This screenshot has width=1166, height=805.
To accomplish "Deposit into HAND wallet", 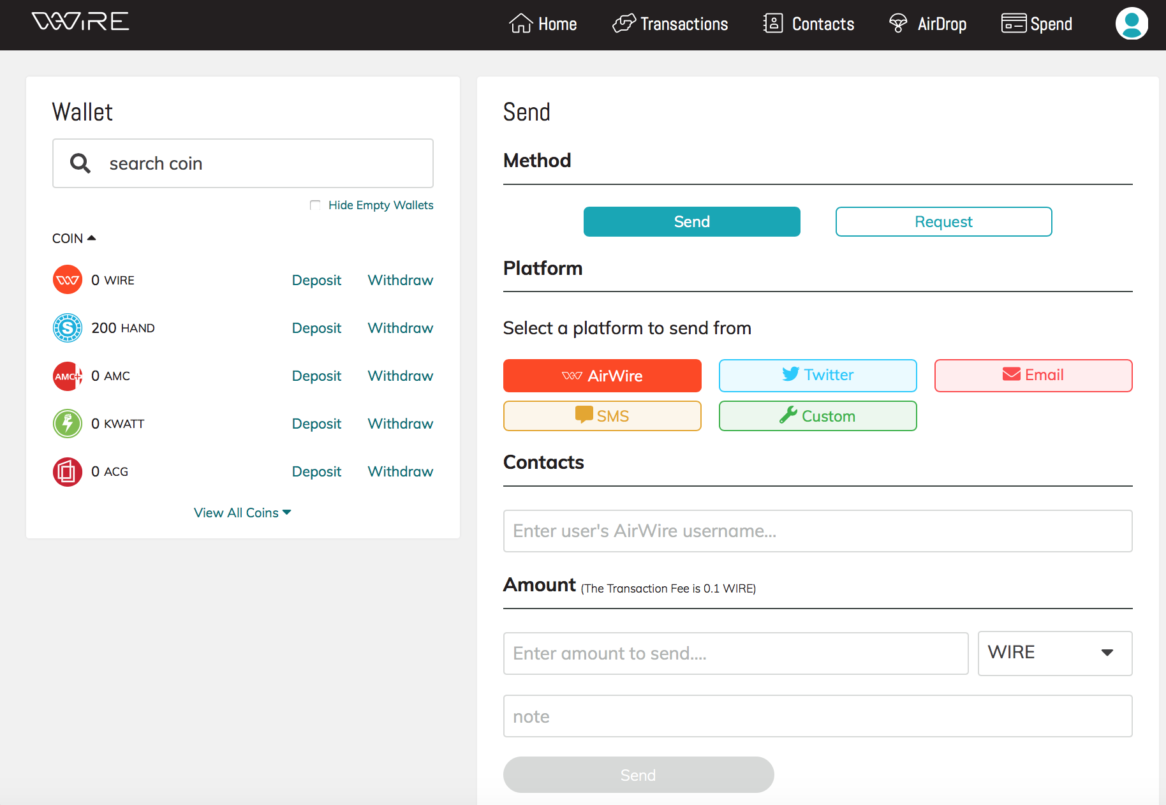I will (316, 328).
